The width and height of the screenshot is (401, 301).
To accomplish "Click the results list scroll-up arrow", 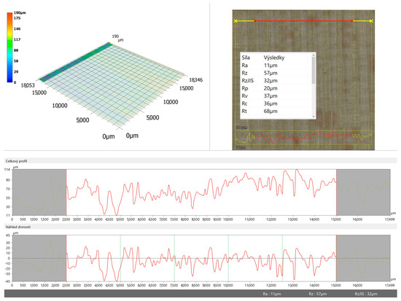I will pyautogui.click(x=314, y=55).
